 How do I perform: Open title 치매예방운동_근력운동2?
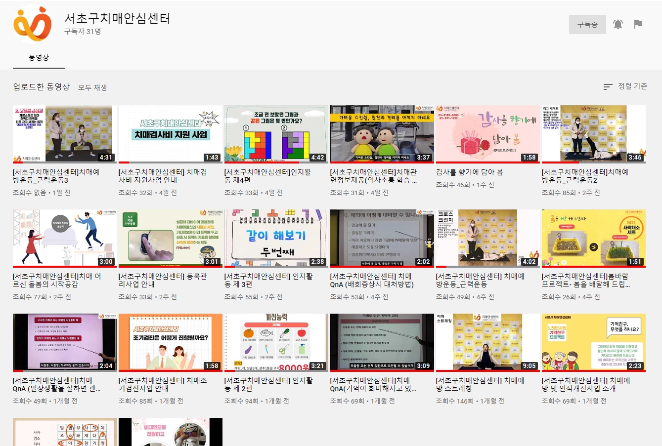click(585, 176)
